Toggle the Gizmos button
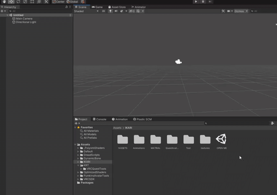 pyautogui.click(x=239, y=11)
